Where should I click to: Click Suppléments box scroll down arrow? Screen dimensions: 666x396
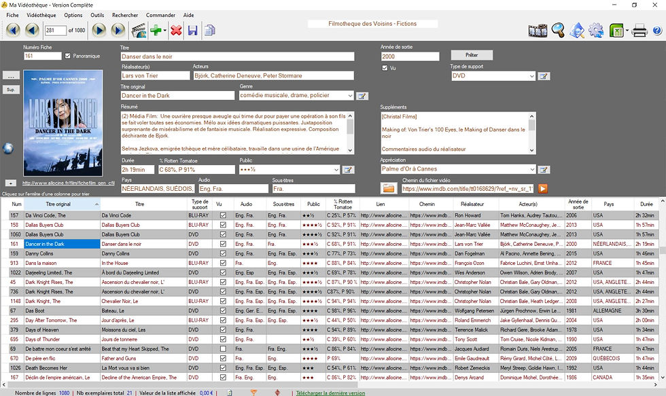click(531, 150)
